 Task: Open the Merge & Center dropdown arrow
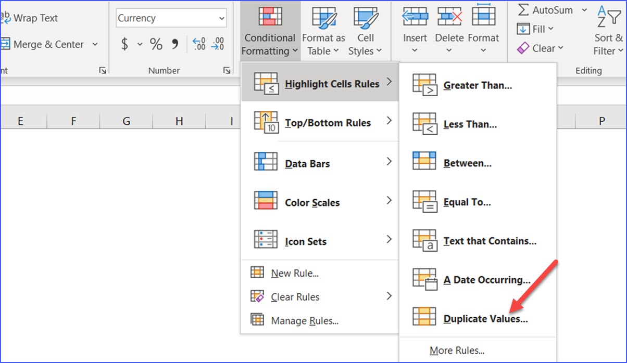tap(95, 44)
